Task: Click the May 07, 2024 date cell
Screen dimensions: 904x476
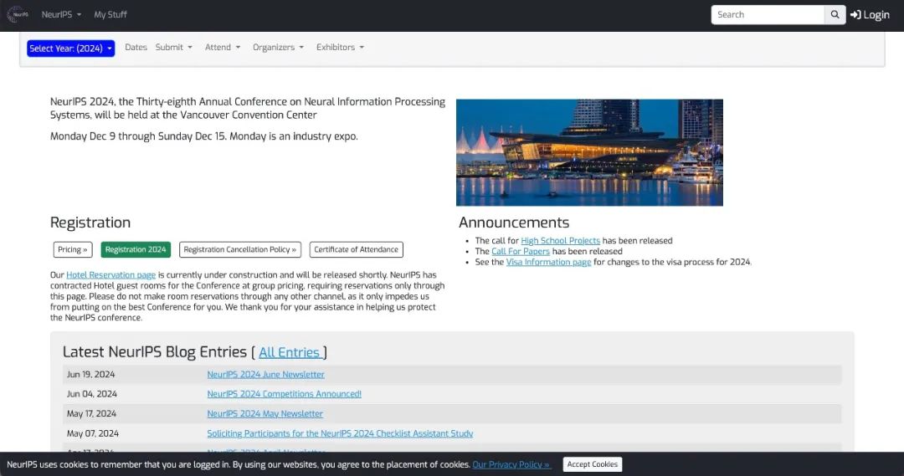Action: pos(92,433)
